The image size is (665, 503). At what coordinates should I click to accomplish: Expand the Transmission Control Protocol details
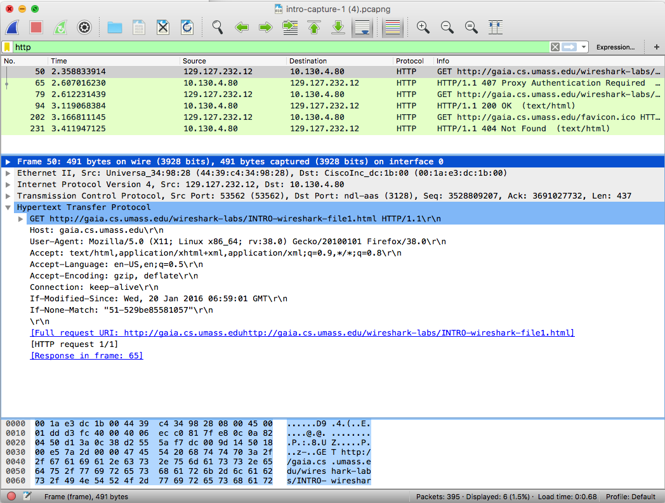pos(6,197)
